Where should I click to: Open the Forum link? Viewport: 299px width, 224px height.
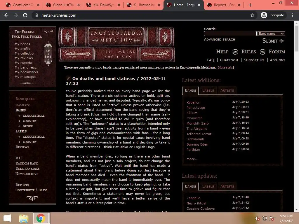[277, 52]
